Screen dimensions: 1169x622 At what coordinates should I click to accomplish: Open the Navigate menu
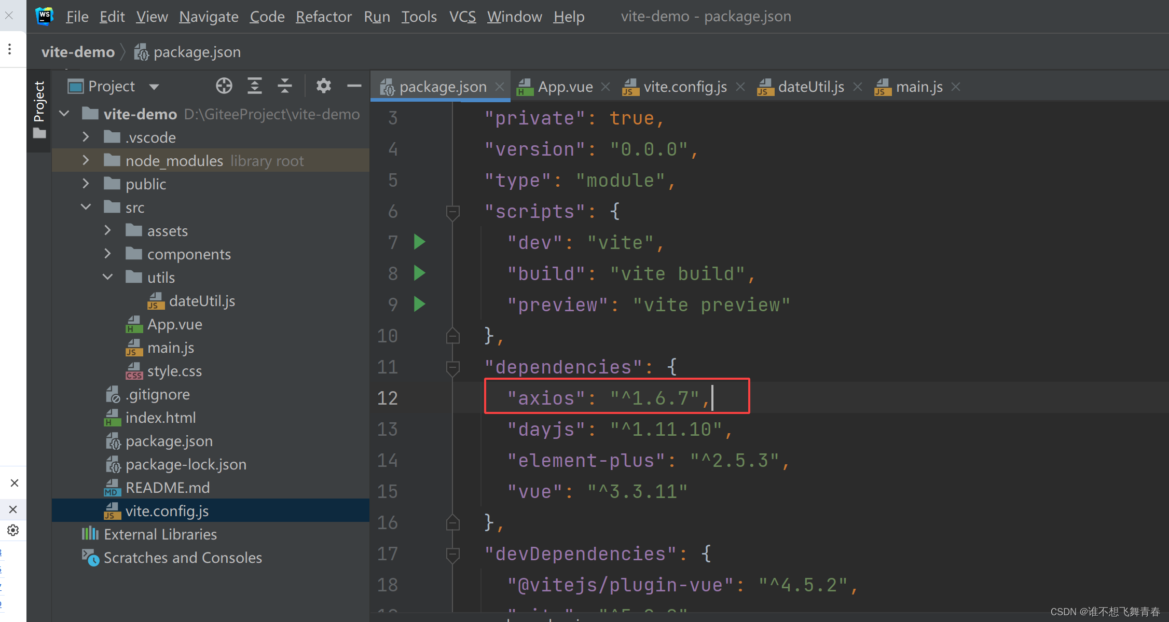[209, 17]
